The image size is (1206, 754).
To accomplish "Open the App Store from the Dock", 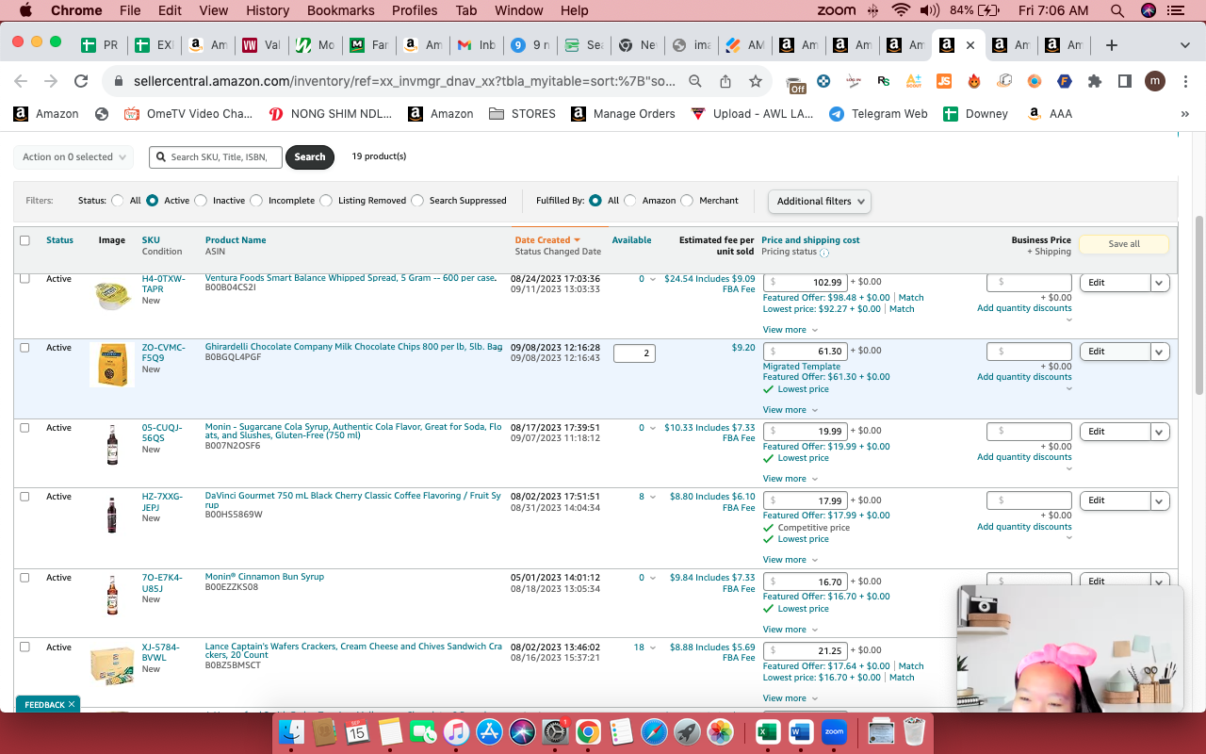I will tap(489, 730).
